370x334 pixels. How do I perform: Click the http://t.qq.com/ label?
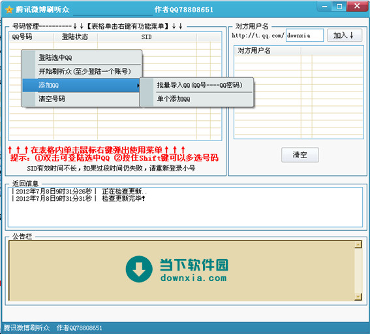258,36
